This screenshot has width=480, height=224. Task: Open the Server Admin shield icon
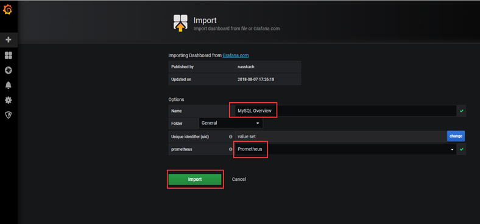[9, 115]
